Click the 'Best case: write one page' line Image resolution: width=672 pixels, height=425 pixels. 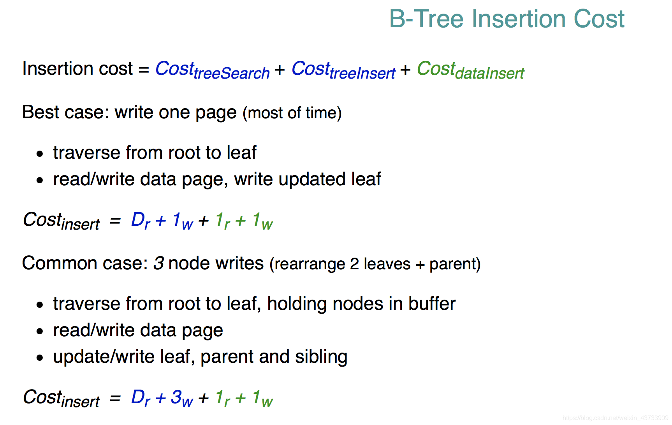point(129,112)
